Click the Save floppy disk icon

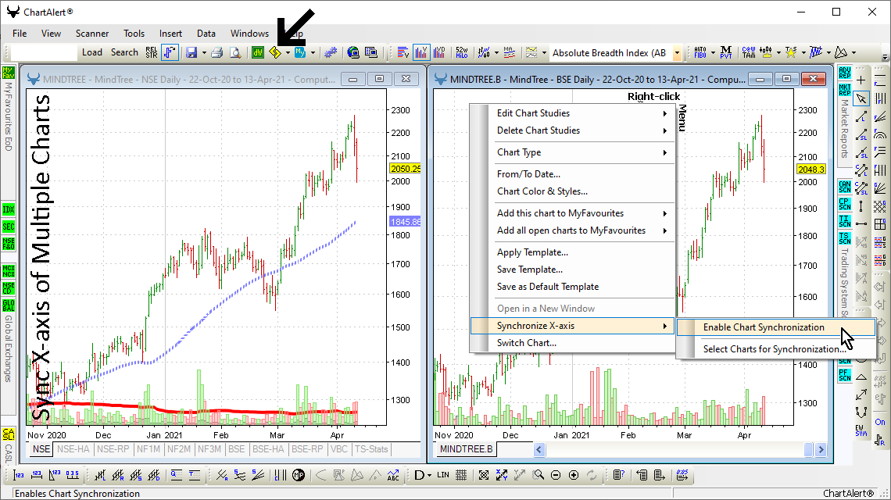click(x=191, y=52)
